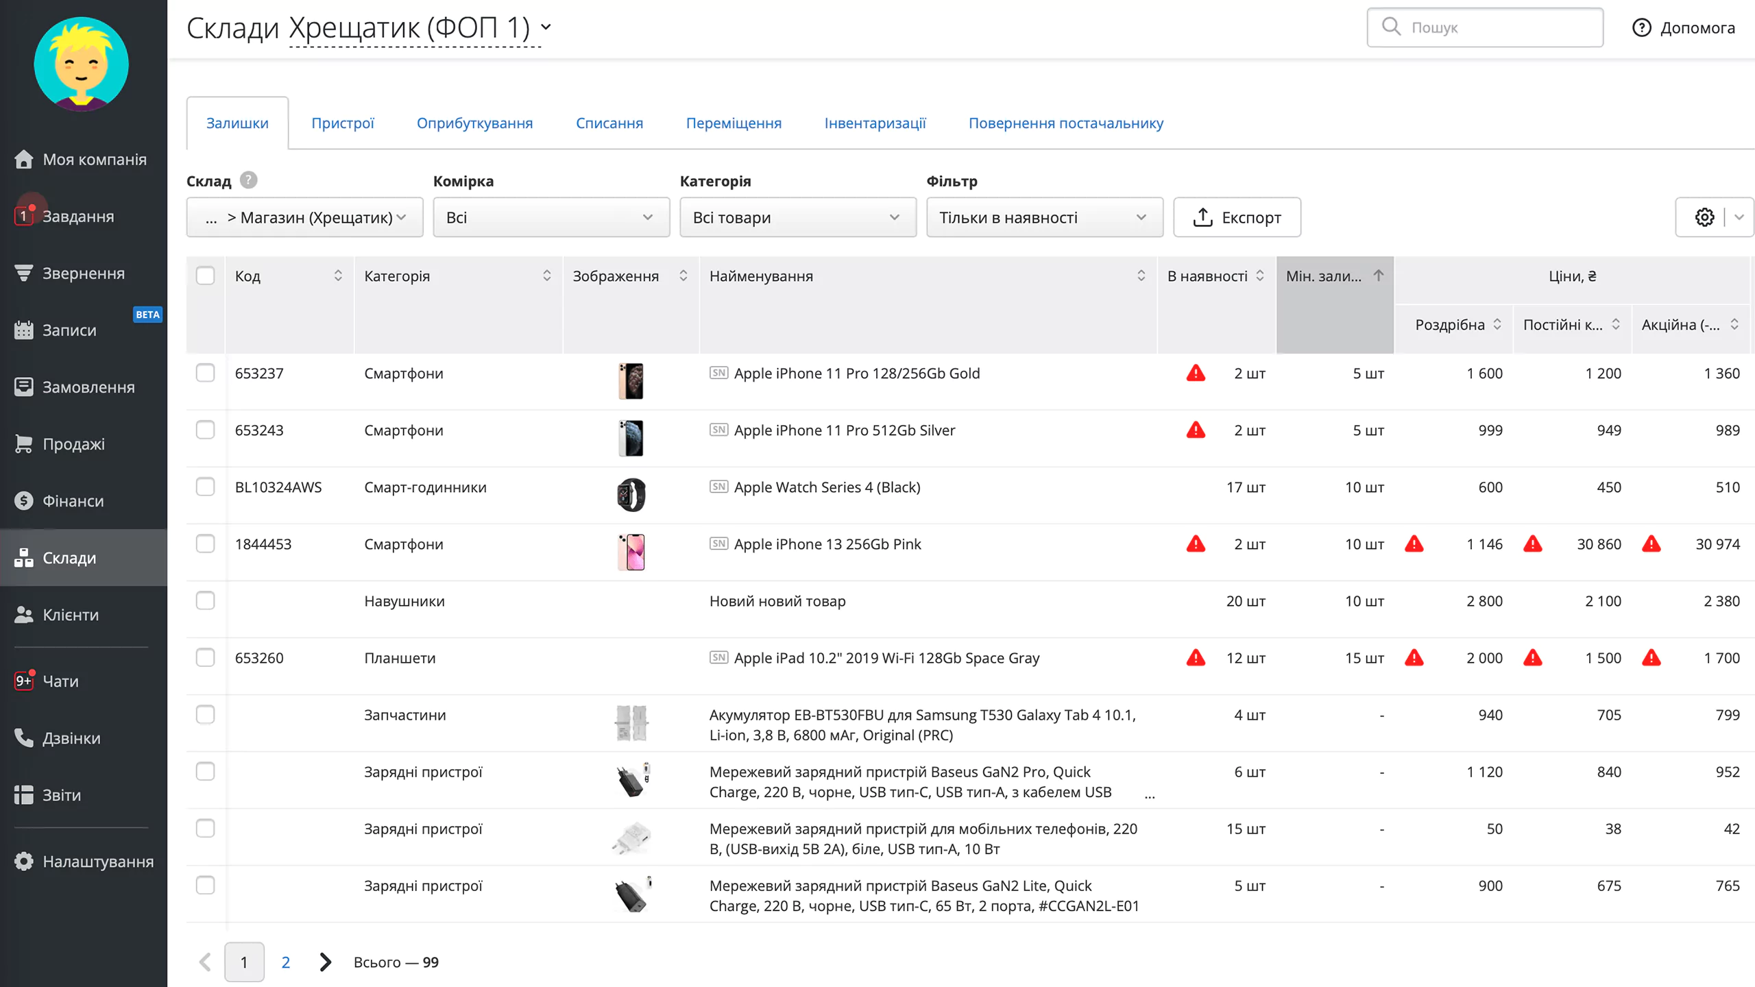This screenshot has height=987, width=1755.
Task: Switch to Пристрої tab
Action: [343, 123]
